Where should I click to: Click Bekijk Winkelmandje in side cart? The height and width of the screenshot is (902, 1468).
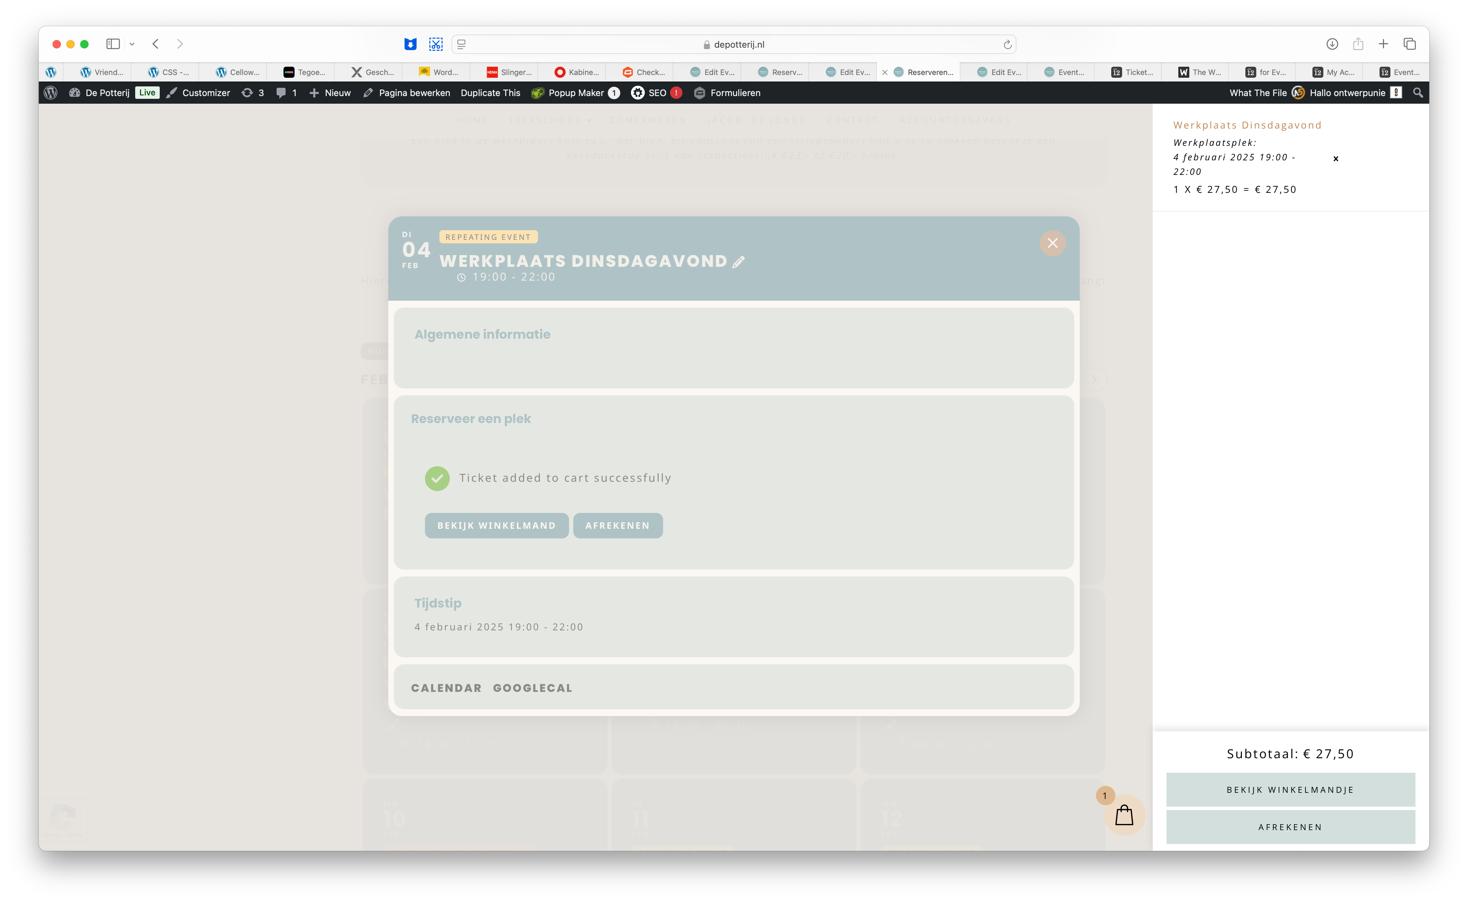click(1290, 789)
